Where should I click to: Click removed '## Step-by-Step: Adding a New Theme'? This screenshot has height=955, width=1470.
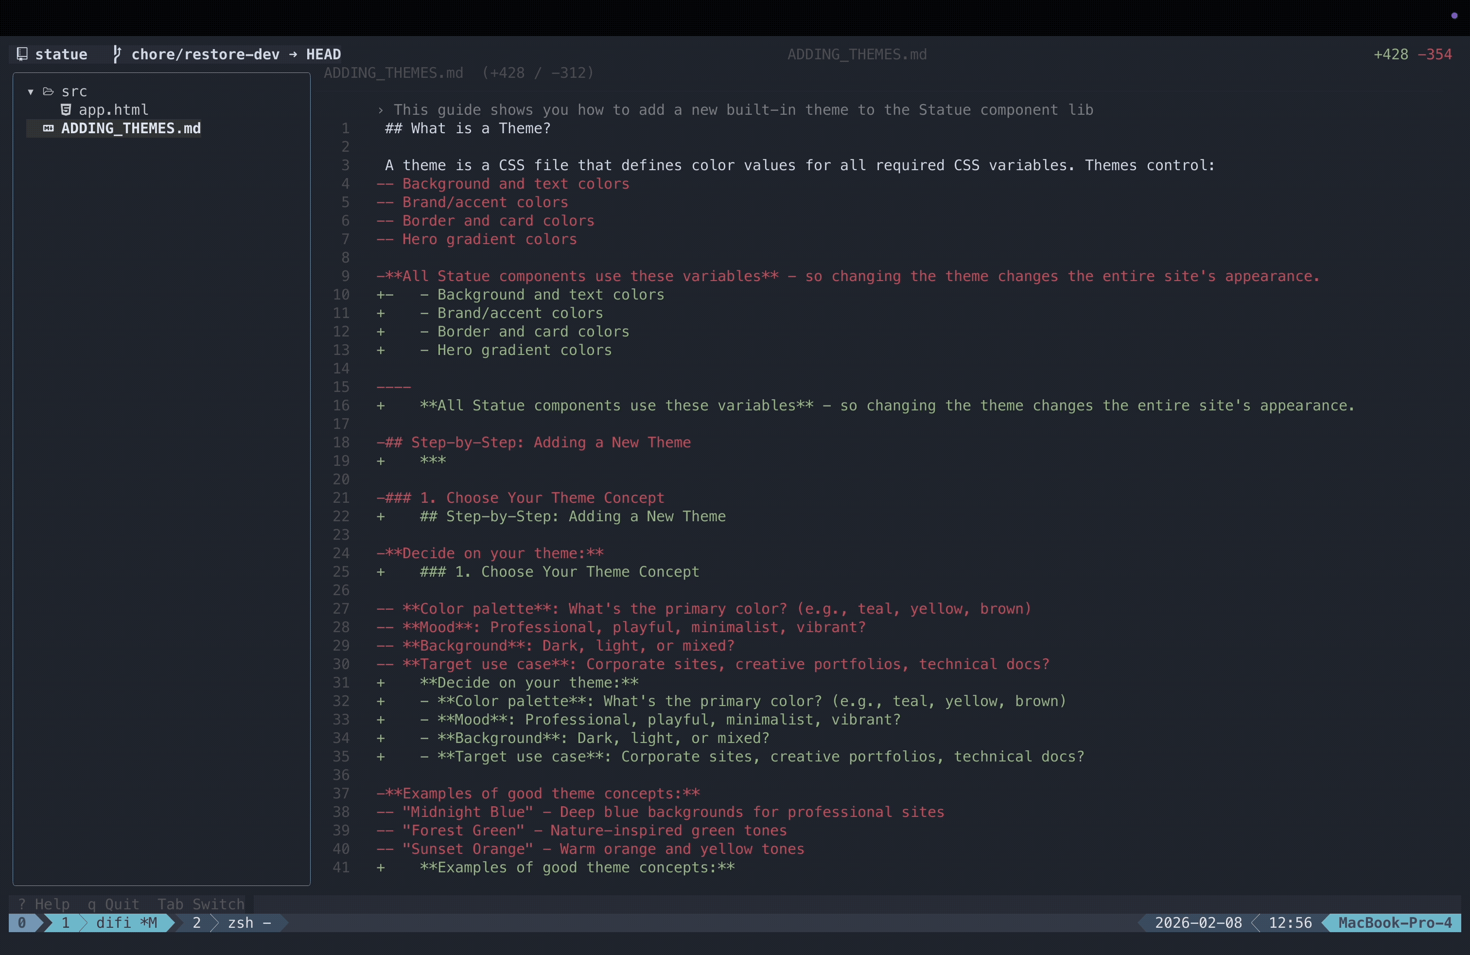tap(534, 442)
